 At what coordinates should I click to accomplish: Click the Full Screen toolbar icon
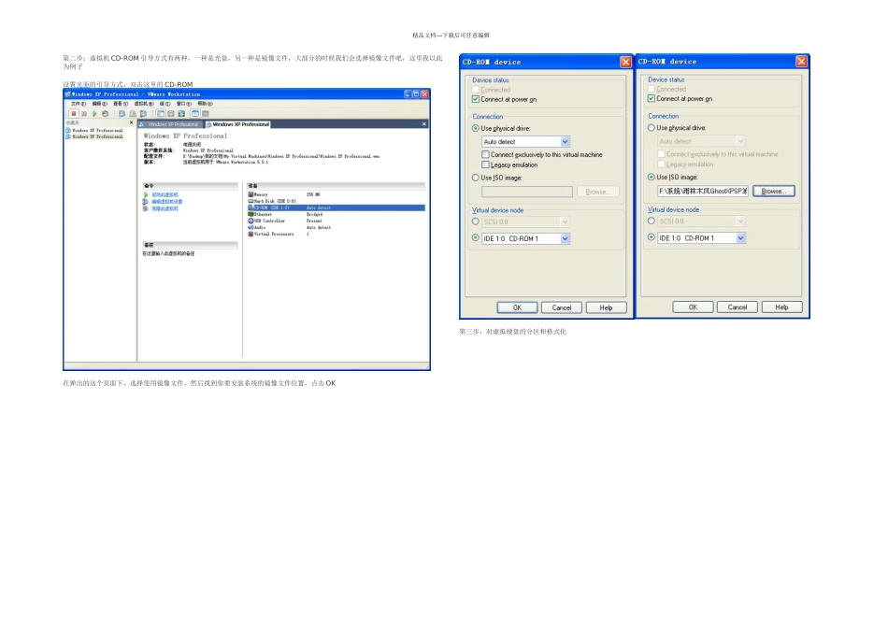click(x=181, y=114)
